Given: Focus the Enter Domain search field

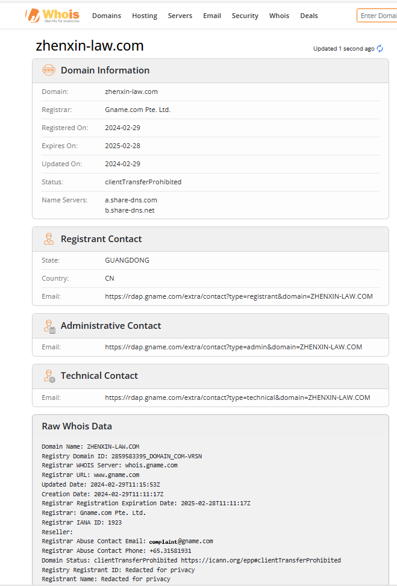Looking at the screenshot, I should click(x=377, y=16).
